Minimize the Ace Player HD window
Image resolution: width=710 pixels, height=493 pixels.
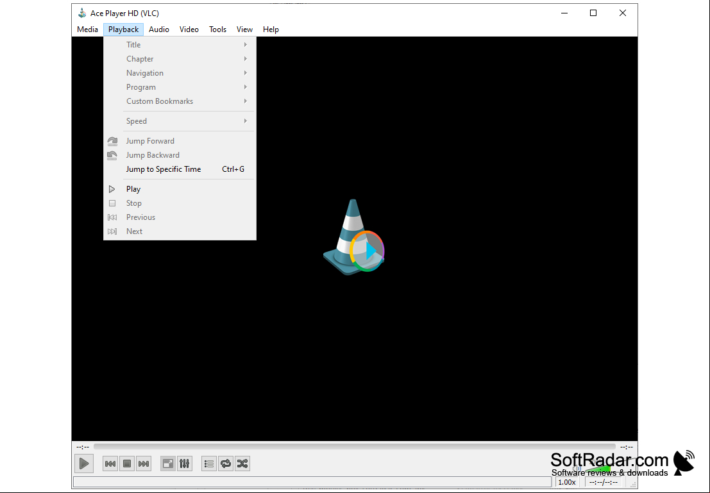(x=564, y=13)
